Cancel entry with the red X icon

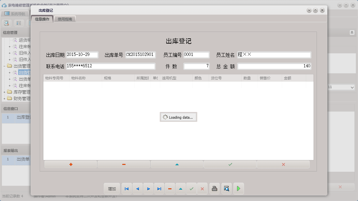283,164
